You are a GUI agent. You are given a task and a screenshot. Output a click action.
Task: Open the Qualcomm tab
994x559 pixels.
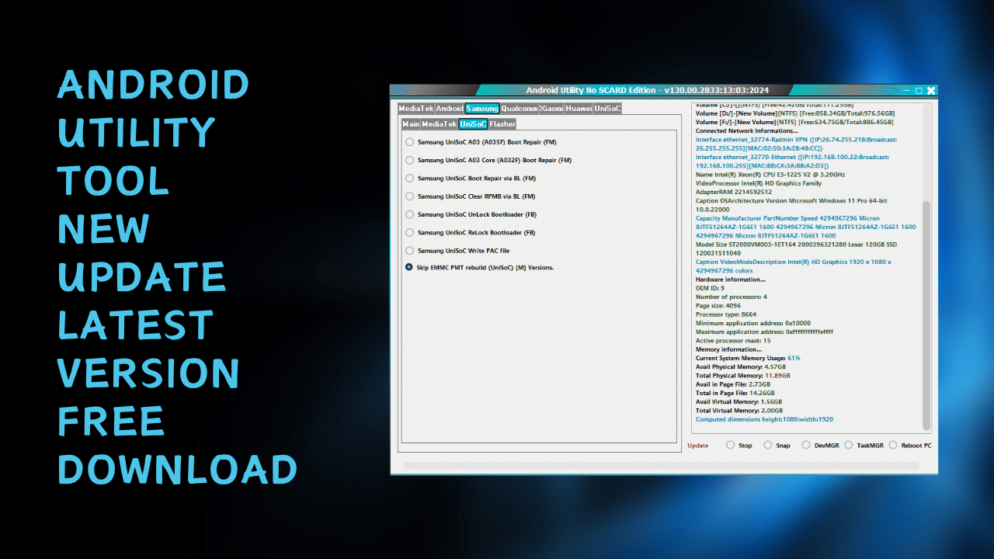(x=520, y=109)
